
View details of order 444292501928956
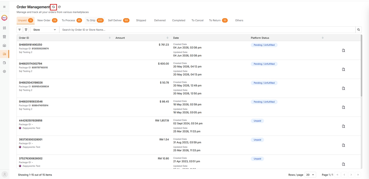[x=344, y=126]
